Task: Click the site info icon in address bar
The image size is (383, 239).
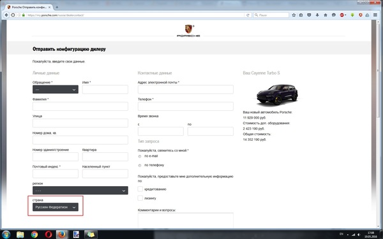Action: [x=19, y=15]
